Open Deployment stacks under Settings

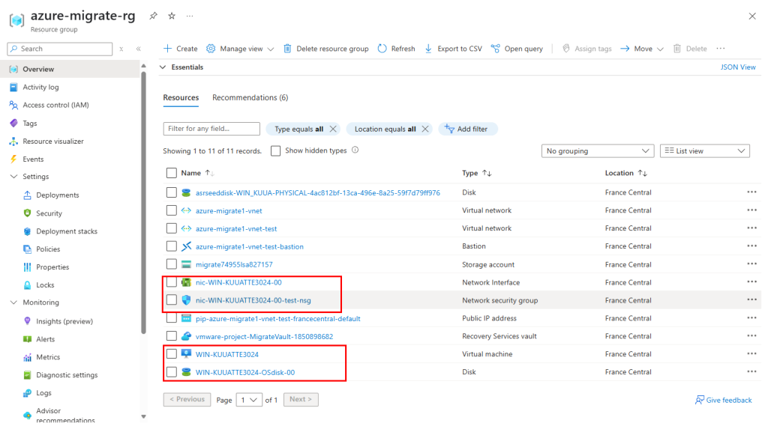pyautogui.click(x=67, y=231)
